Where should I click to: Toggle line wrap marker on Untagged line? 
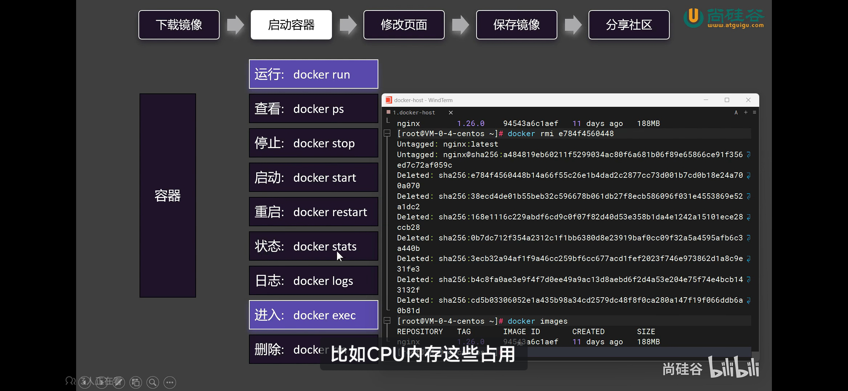[749, 155]
